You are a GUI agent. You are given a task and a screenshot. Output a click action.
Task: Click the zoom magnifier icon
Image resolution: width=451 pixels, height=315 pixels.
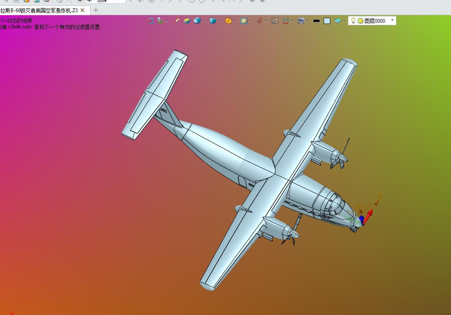point(244,21)
